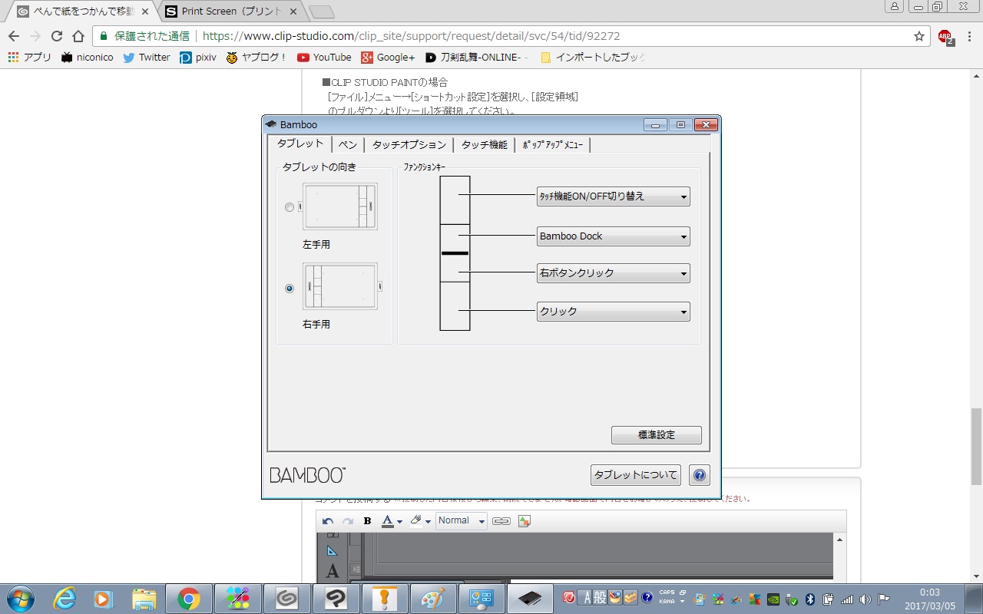Image resolution: width=983 pixels, height=614 pixels.
Task: Open the pixiv bookmark
Action: 198,58
